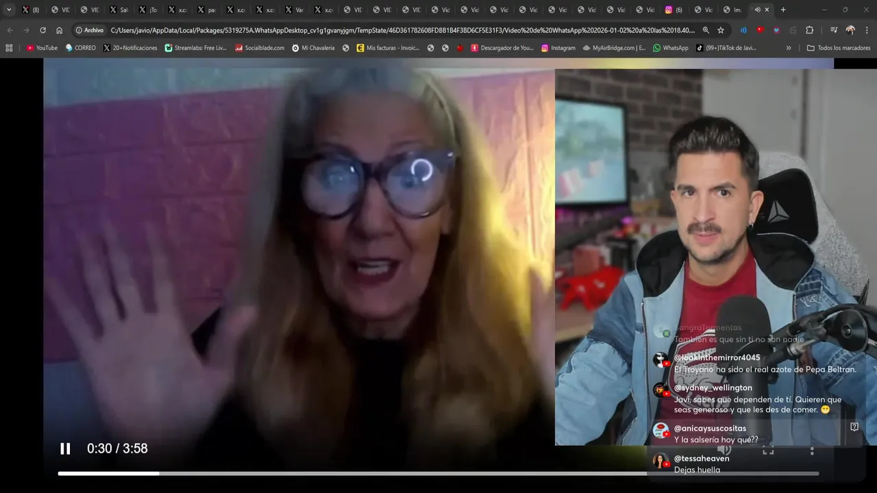
Task: Enter fullscreen with the video fullscreen icon
Action: [768, 451]
